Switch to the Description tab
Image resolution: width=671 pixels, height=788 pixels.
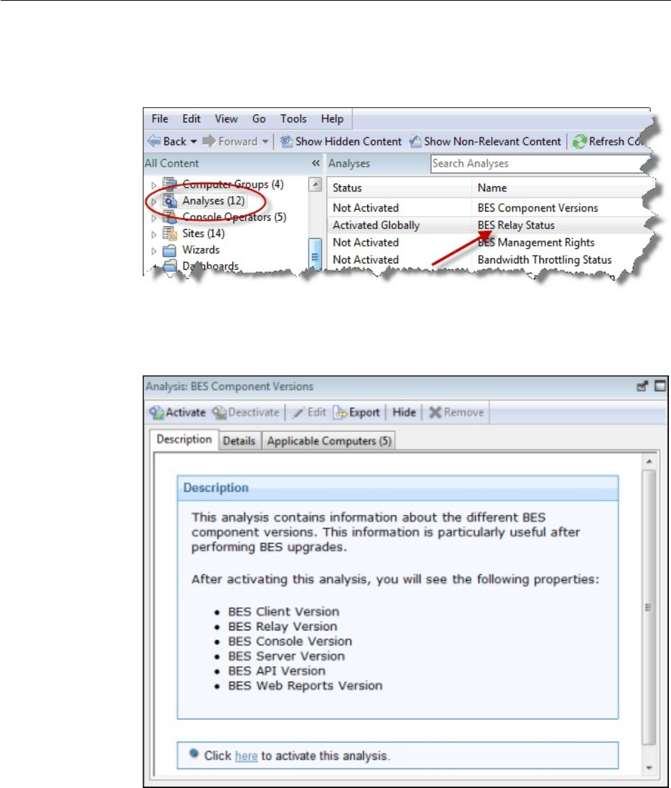[x=184, y=440]
